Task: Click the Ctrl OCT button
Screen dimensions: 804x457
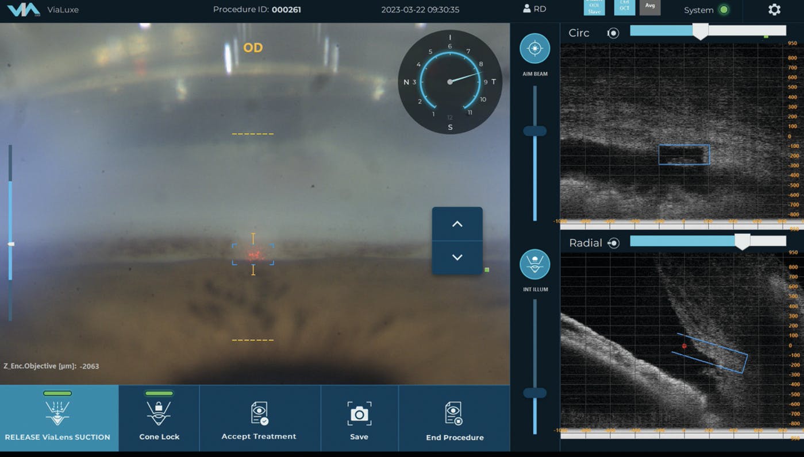Action: pyautogui.click(x=624, y=7)
